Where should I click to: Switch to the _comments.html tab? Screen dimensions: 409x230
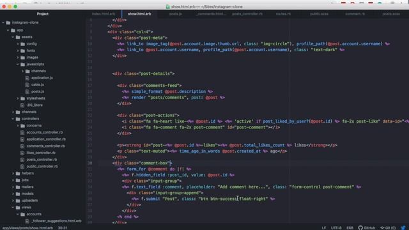pos(212,14)
